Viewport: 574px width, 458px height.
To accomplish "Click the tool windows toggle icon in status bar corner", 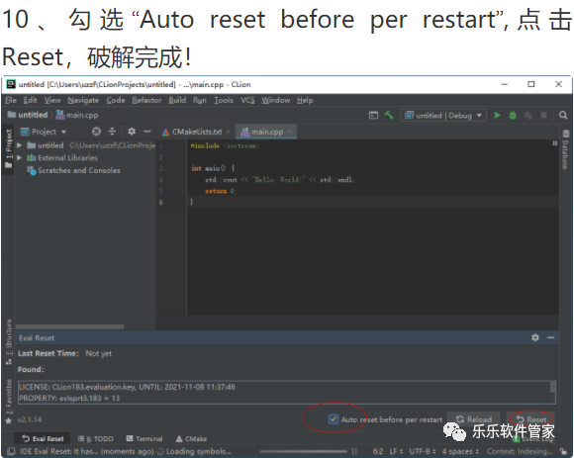I will click(11, 451).
